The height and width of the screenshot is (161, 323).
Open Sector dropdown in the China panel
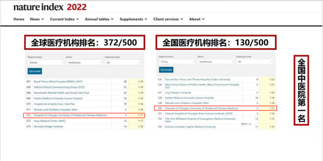216,62
